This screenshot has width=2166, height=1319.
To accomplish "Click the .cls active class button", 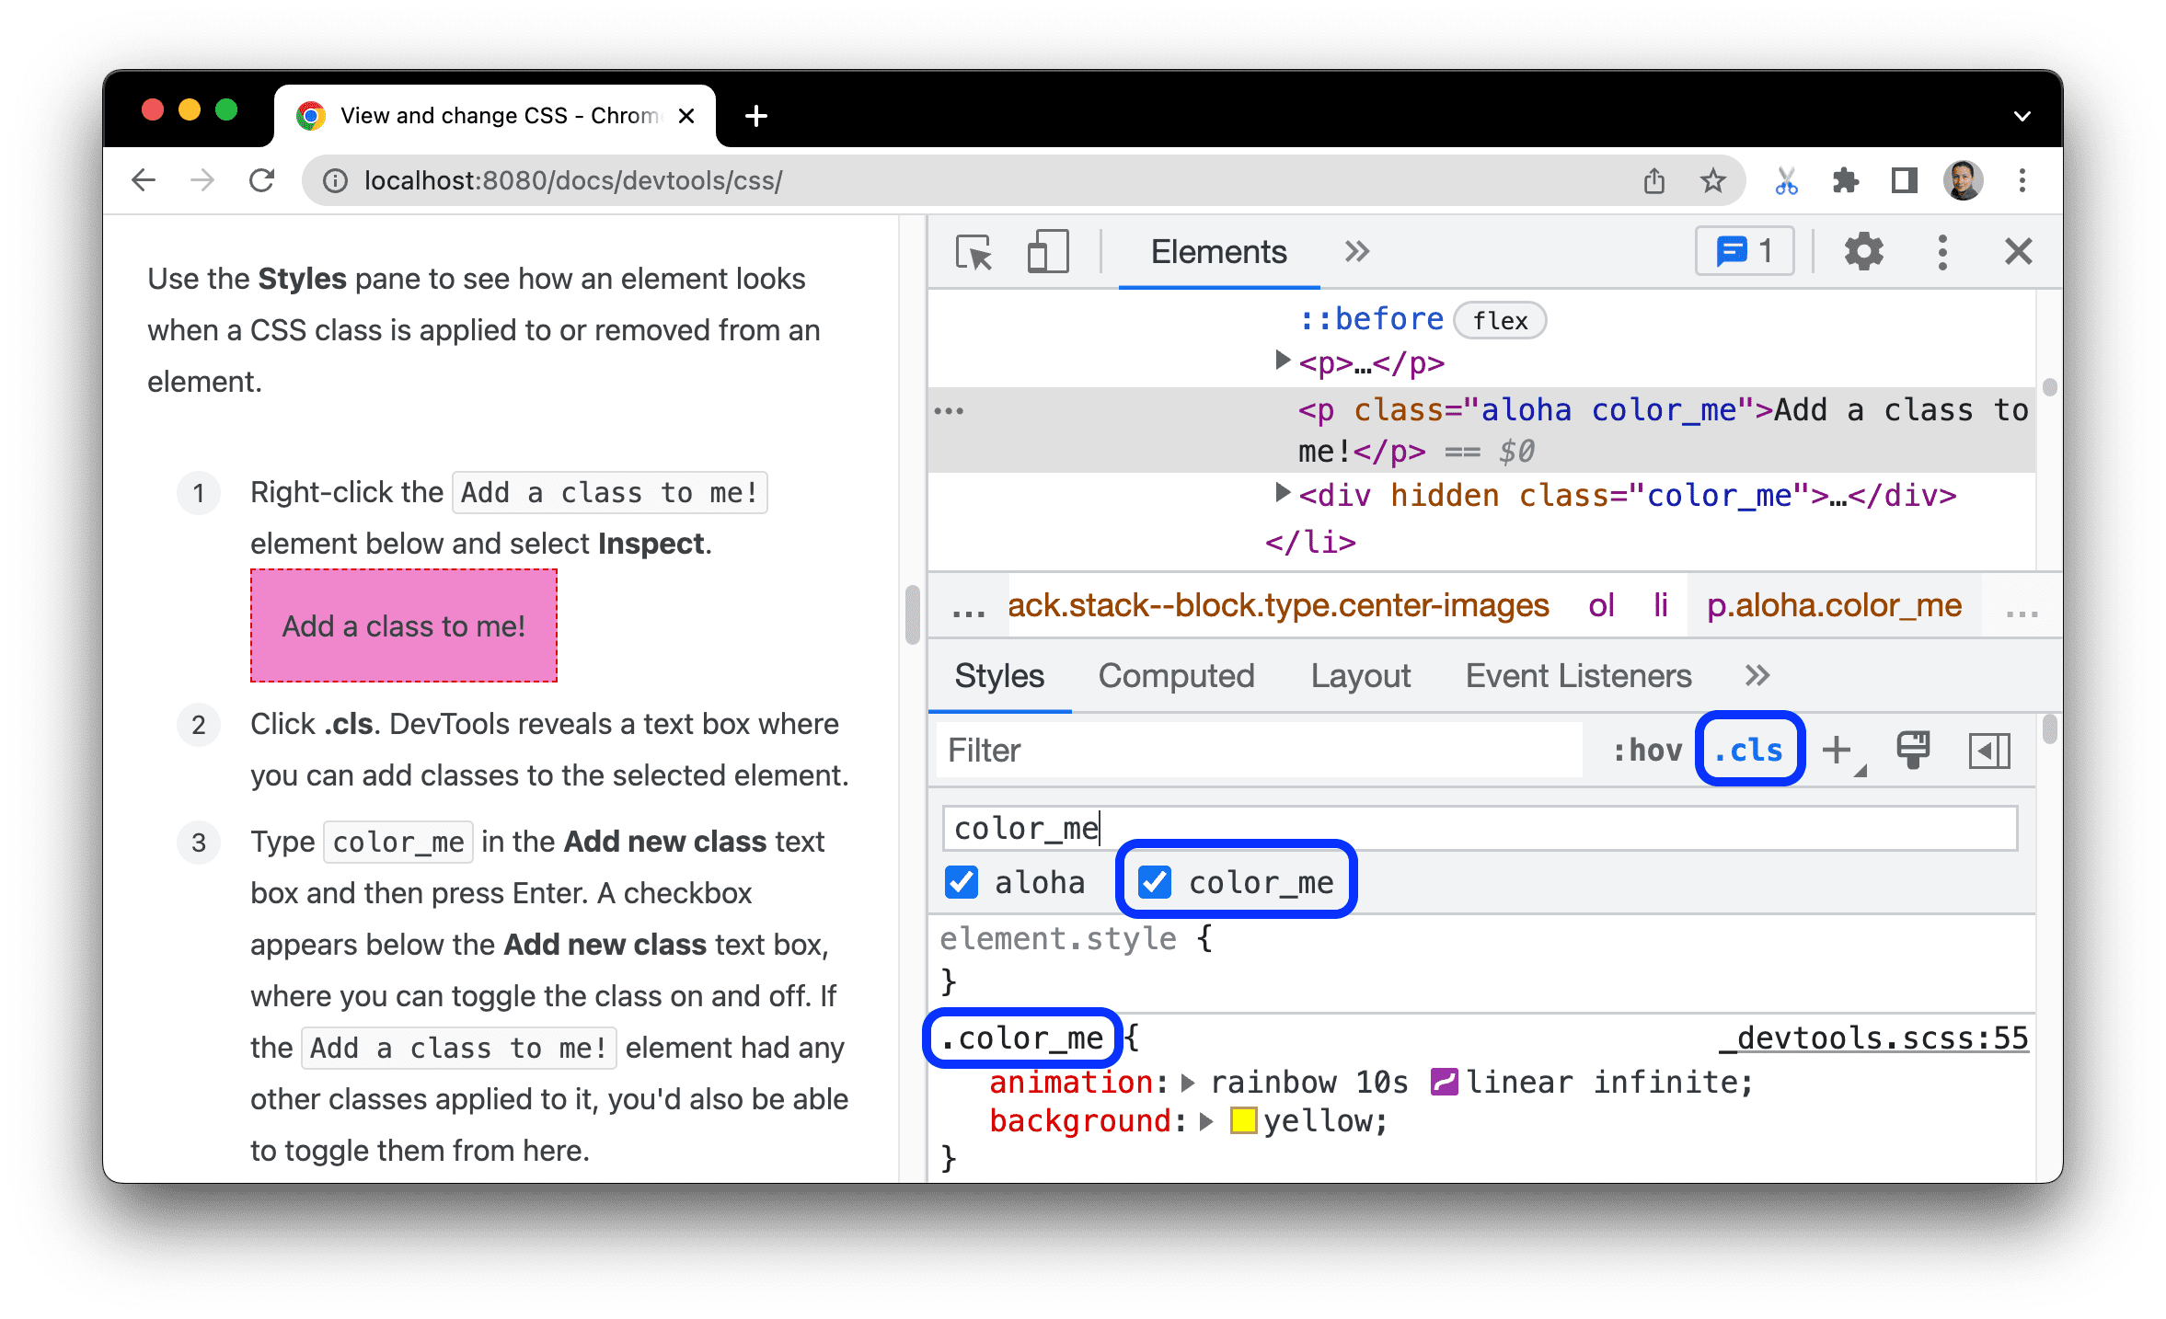I will click(x=1745, y=750).
